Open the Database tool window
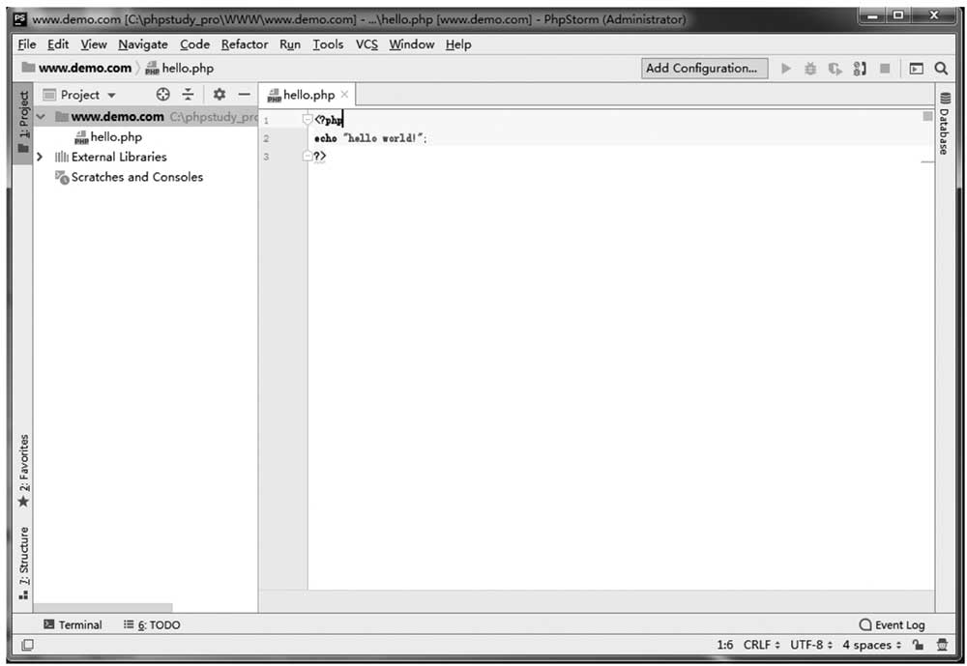Image resolution: width=967 pixels, height=666 pixels. coord(945,124)
